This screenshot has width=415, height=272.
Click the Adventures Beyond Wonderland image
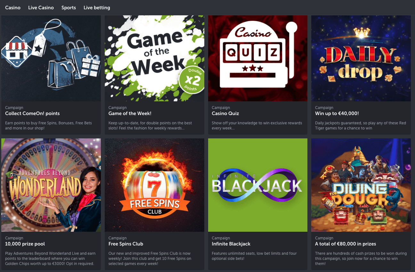coord(51,185)
